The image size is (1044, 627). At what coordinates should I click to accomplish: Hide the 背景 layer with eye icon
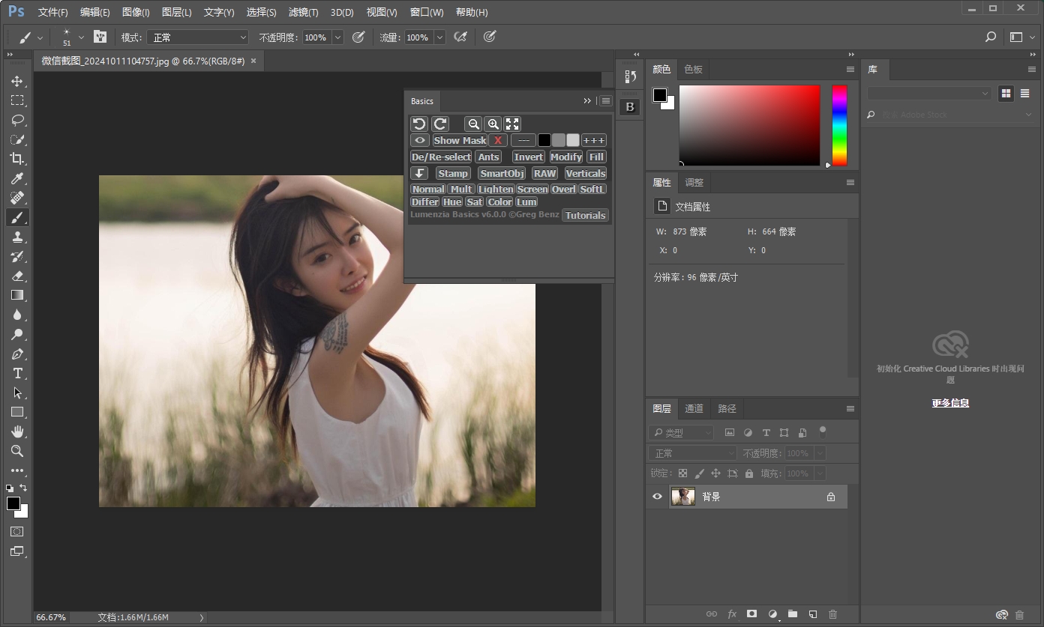click(658, 497)
